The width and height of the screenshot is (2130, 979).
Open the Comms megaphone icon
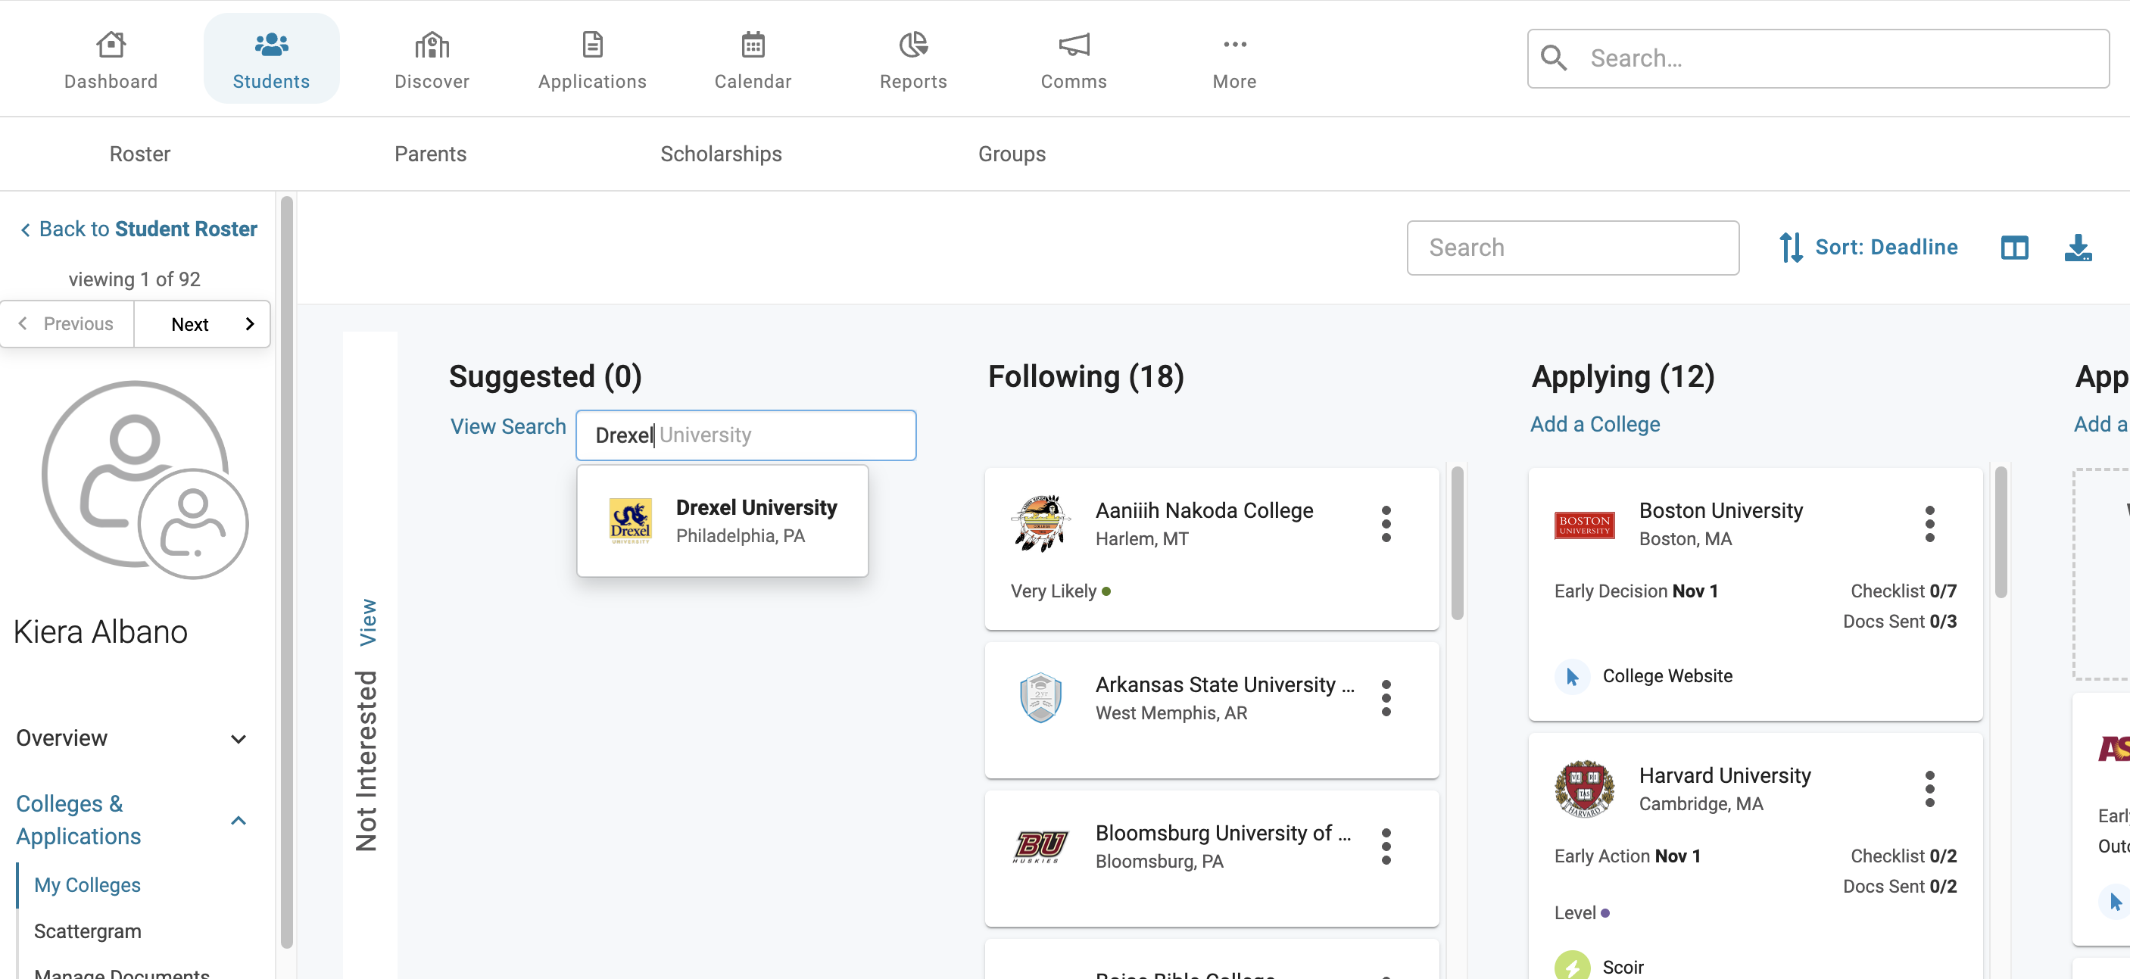[1073, 45]
